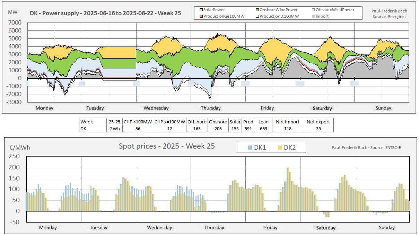The image size is (419, 235).
Task: Click the Load value 669 cell
Action: pos(263,129)
